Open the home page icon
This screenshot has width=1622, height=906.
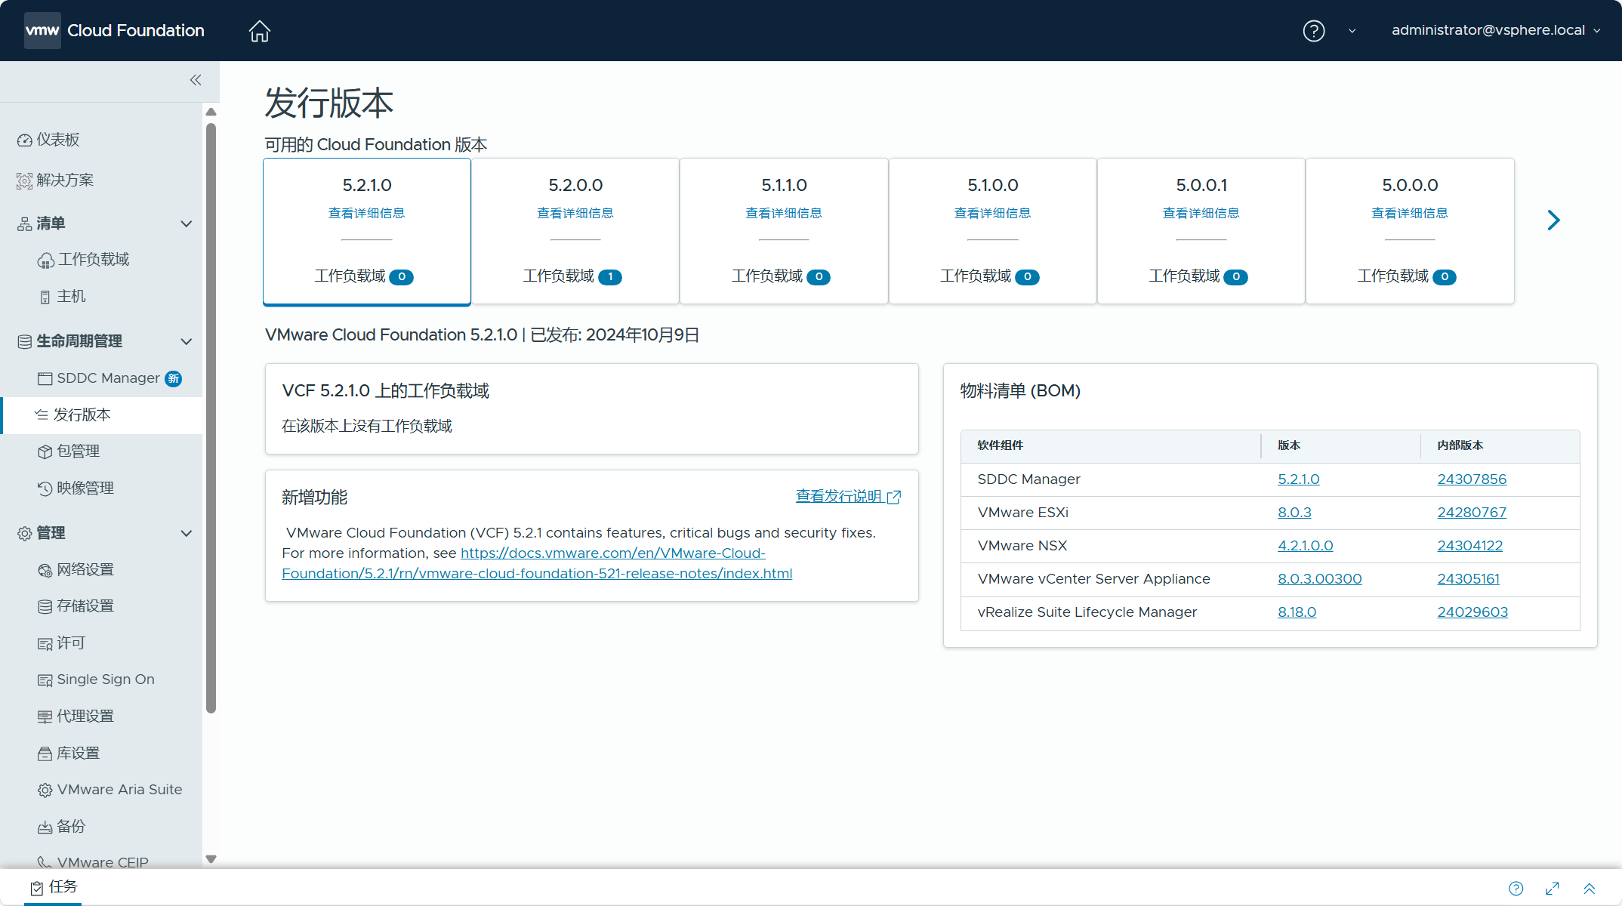click(x=260, y=31)
